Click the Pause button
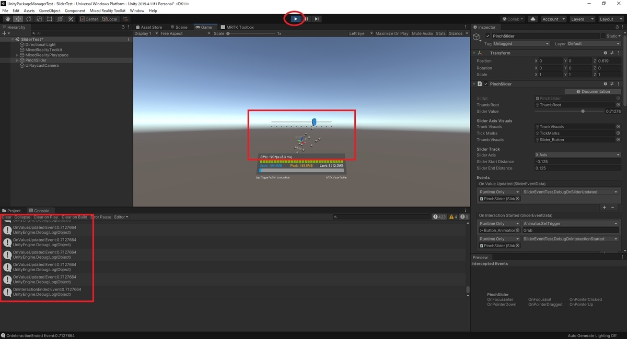This screenshot has width=627, height=339. coord(306,19)
